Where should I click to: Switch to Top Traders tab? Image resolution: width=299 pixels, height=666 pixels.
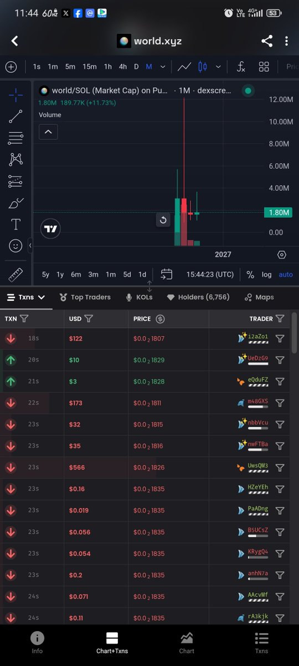(x=85, y=297)
